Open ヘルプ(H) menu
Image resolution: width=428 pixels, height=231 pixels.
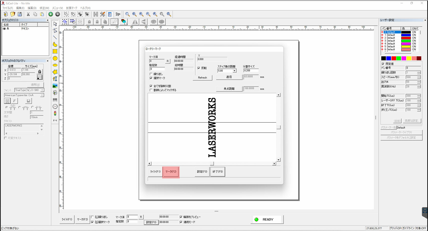(x=85, y=8)
